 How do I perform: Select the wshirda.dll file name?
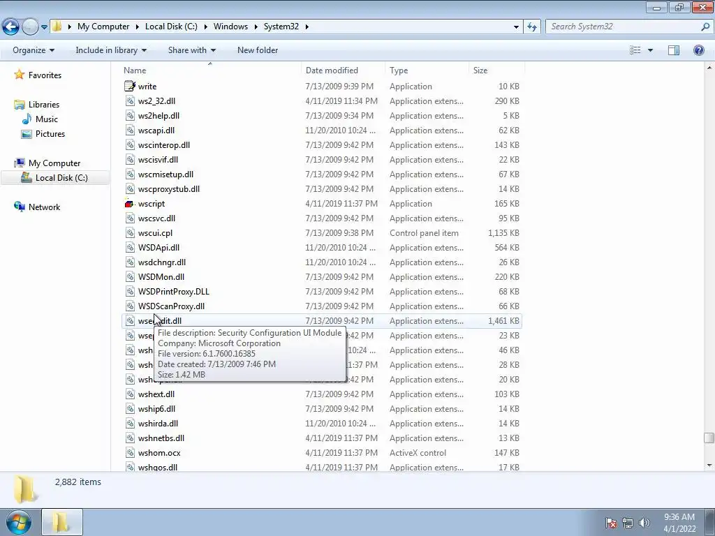tap(159, 424)
